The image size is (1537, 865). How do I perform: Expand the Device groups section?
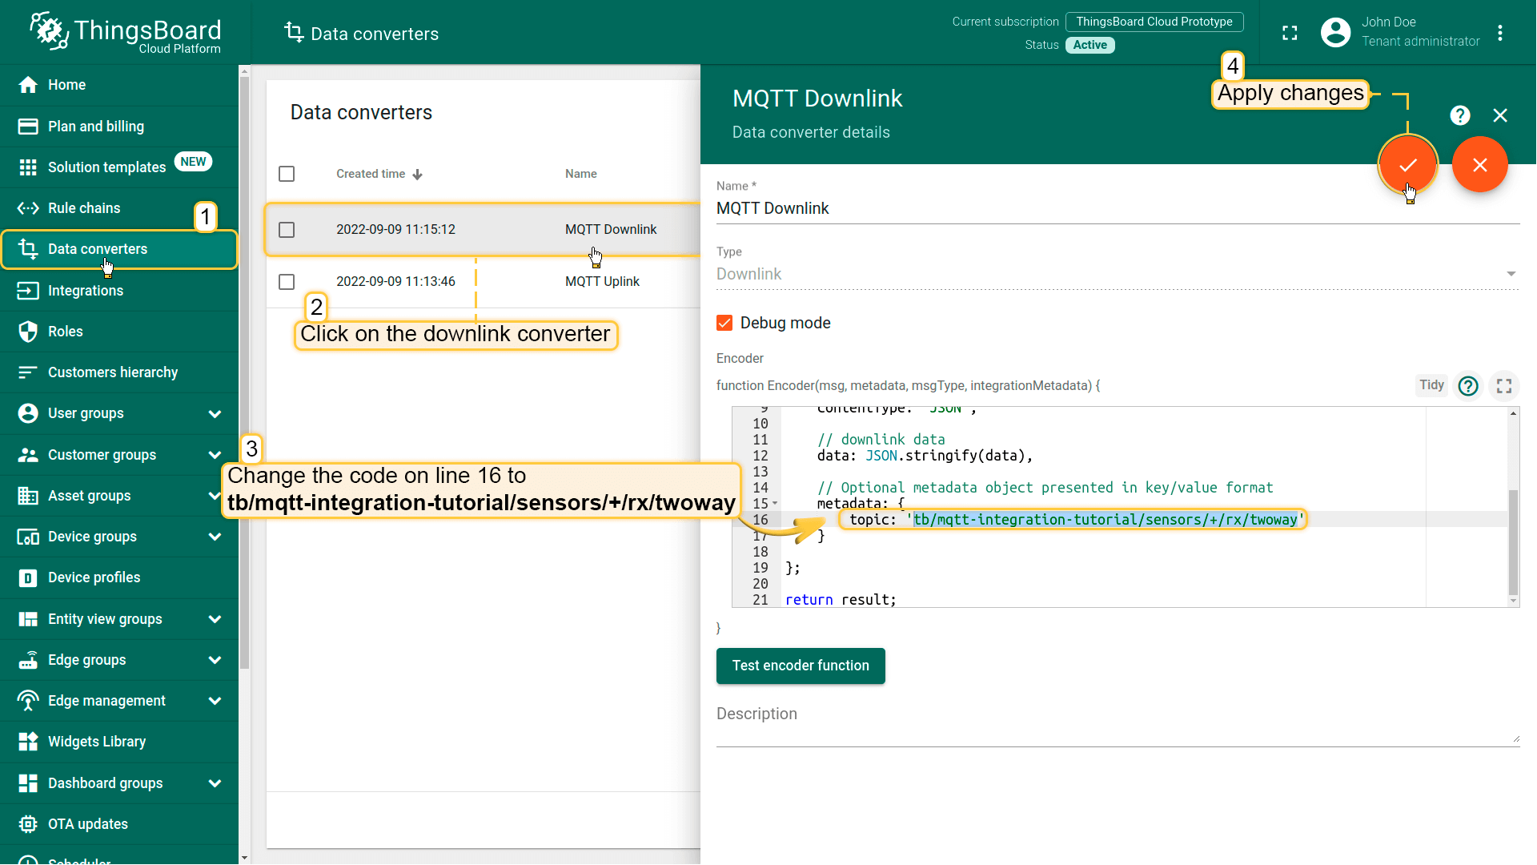215,537
